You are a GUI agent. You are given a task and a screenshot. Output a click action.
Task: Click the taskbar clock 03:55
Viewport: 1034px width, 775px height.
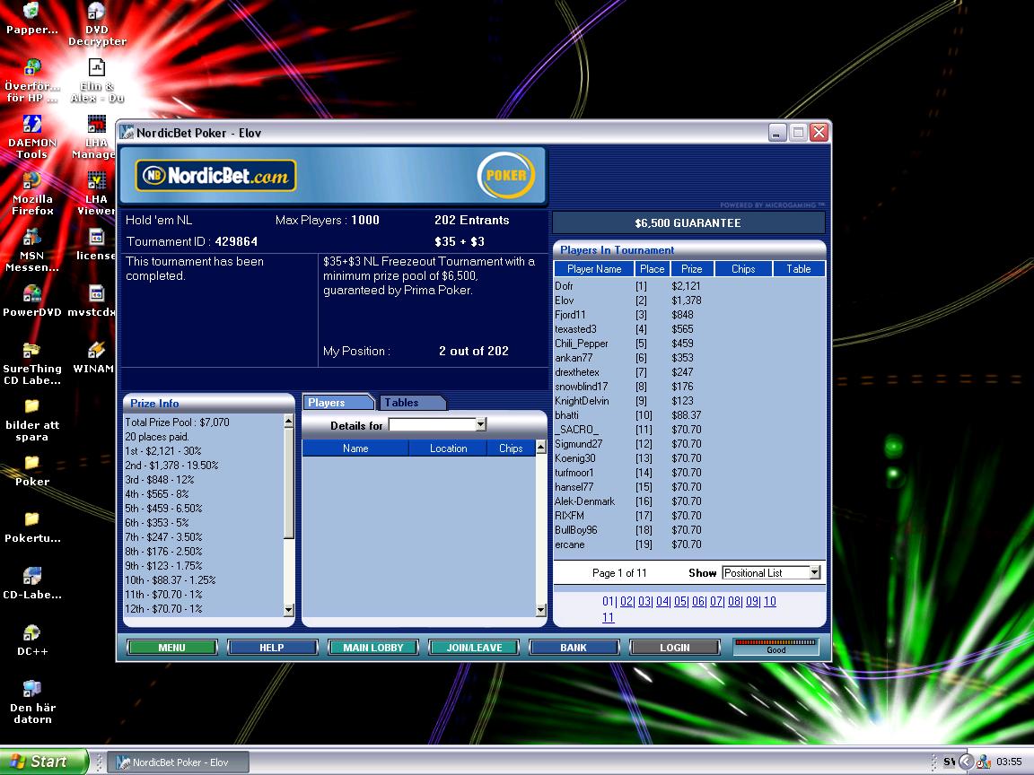click(1009, 762)
